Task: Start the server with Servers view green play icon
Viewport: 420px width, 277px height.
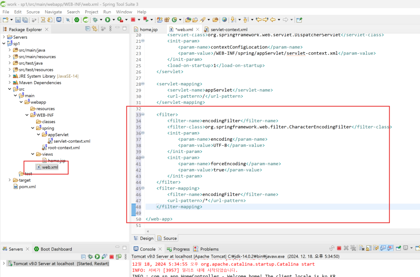Action: (97, 257)
